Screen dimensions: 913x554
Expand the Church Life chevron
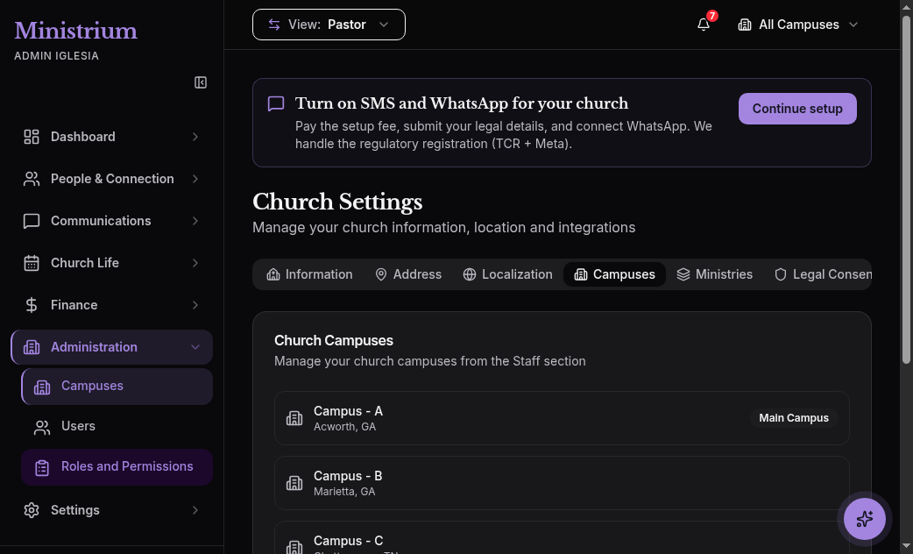pyautogui.click(x=195, y=263)
